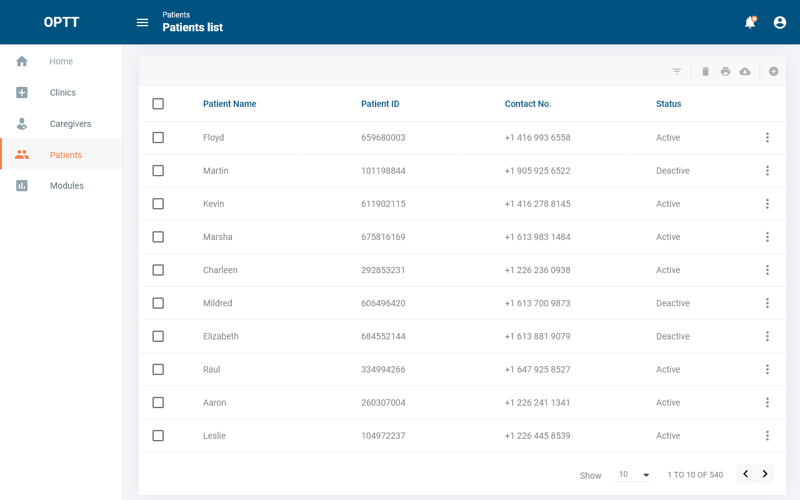Print the patients list
Screen dimensions: 800x500
point(726,71)
